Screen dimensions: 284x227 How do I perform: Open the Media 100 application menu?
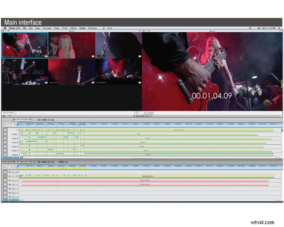(14, 28)
